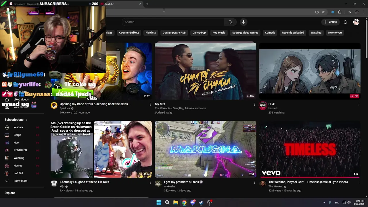368x207 pixels.
Task: Open the notifications bell
Action: 345,22
